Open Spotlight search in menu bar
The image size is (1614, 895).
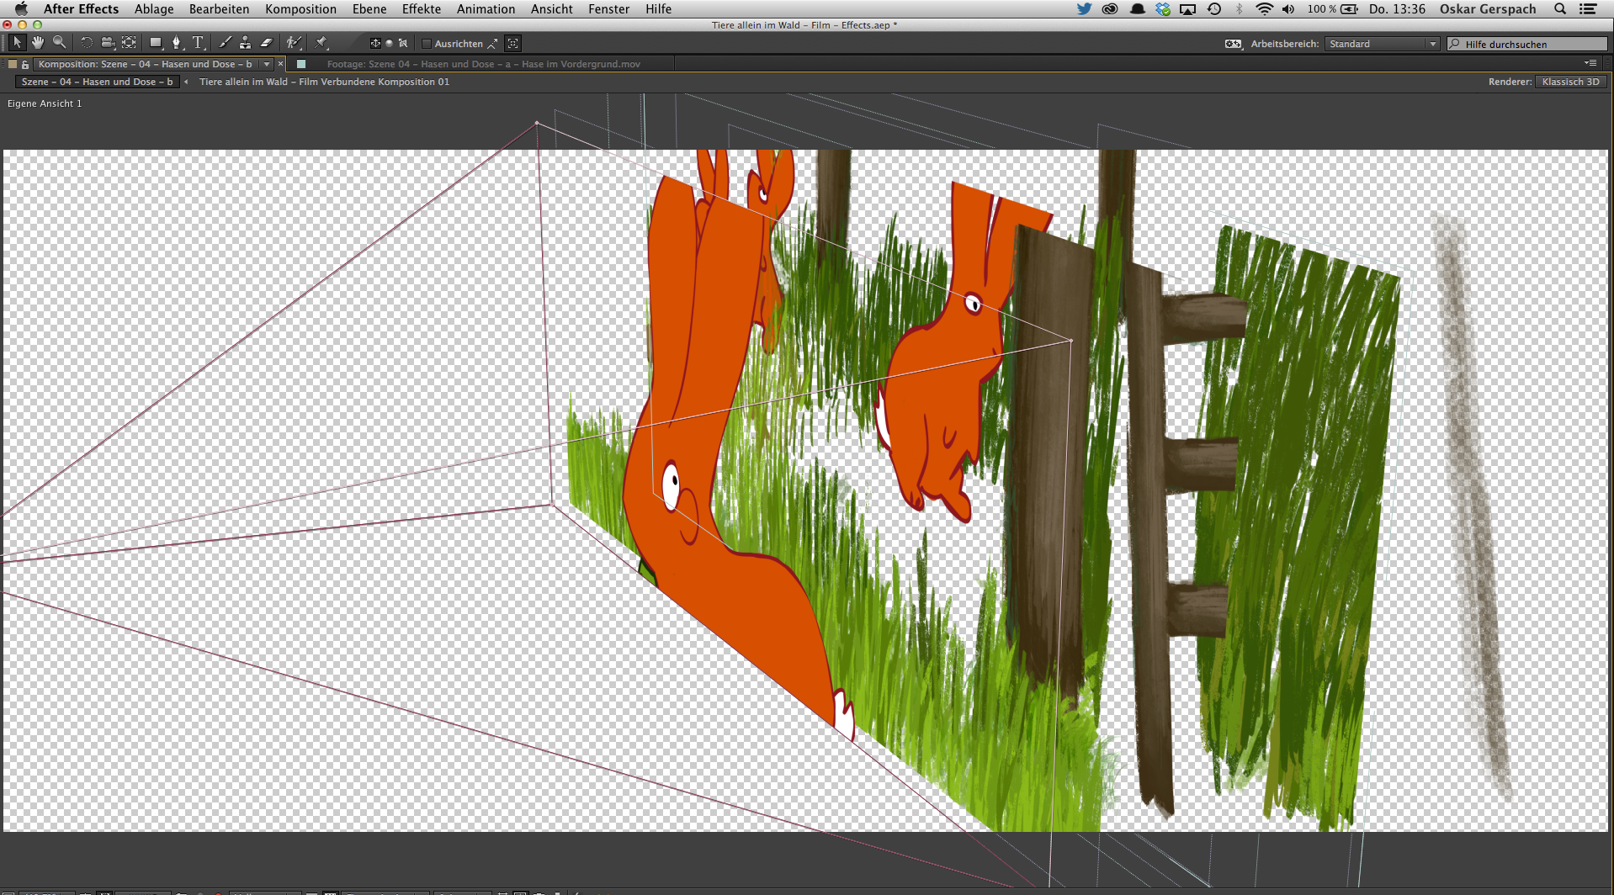(1559, 8)
